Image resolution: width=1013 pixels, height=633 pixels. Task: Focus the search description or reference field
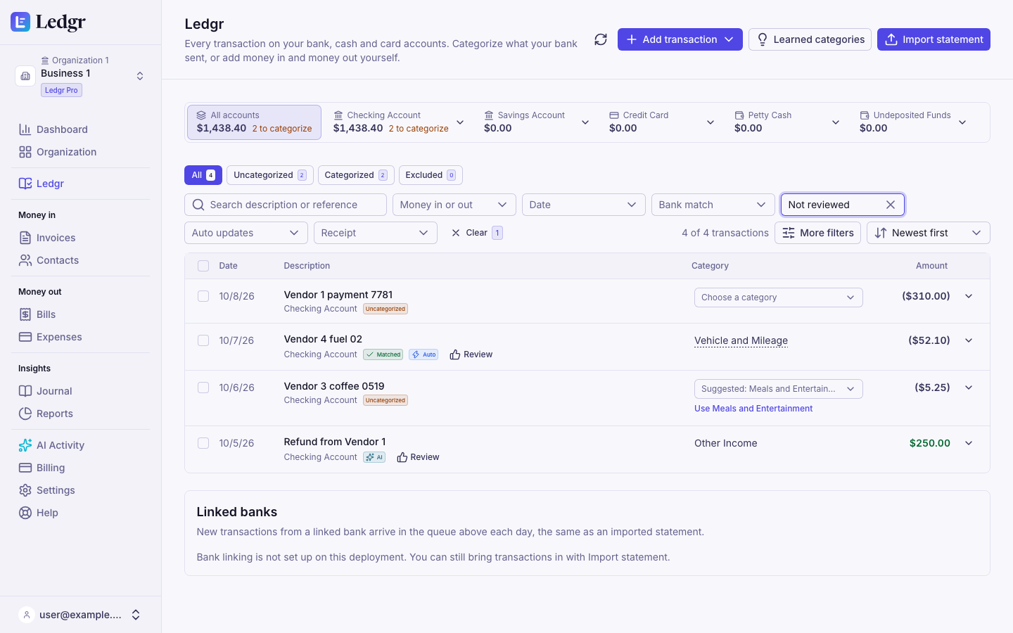[286, 205]
